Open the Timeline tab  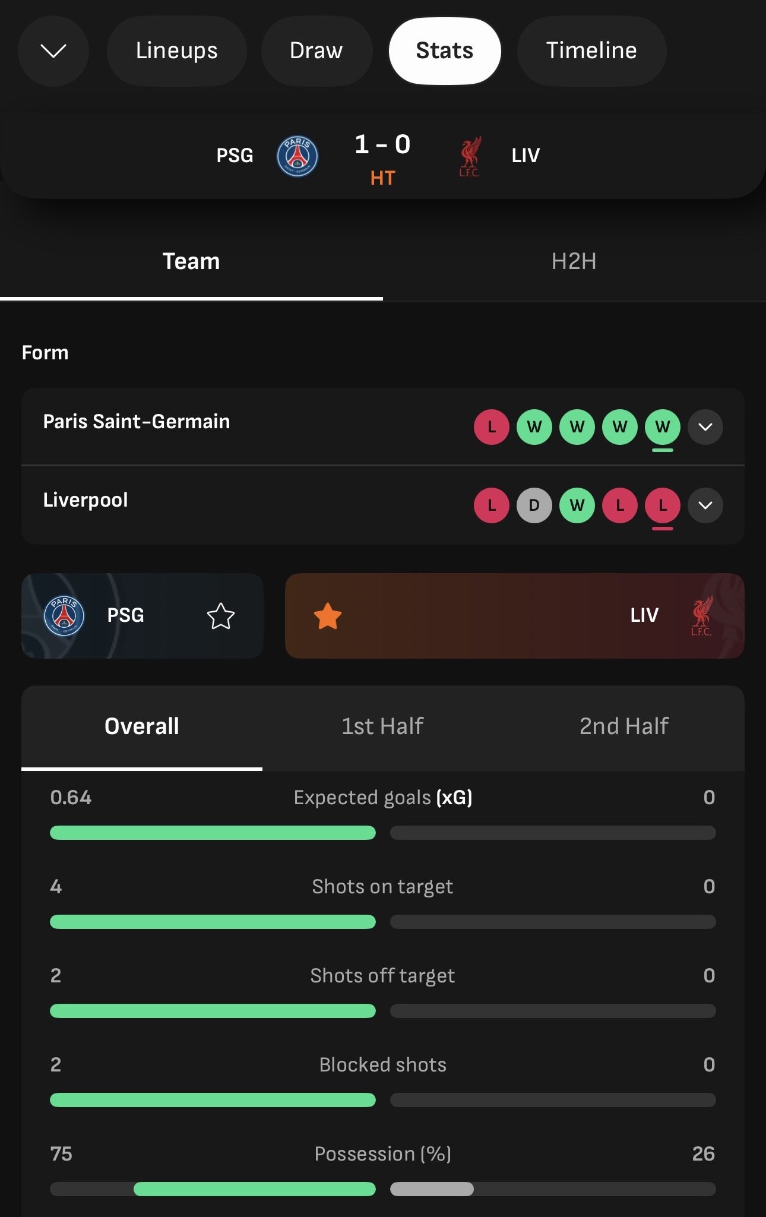(591, 51)
